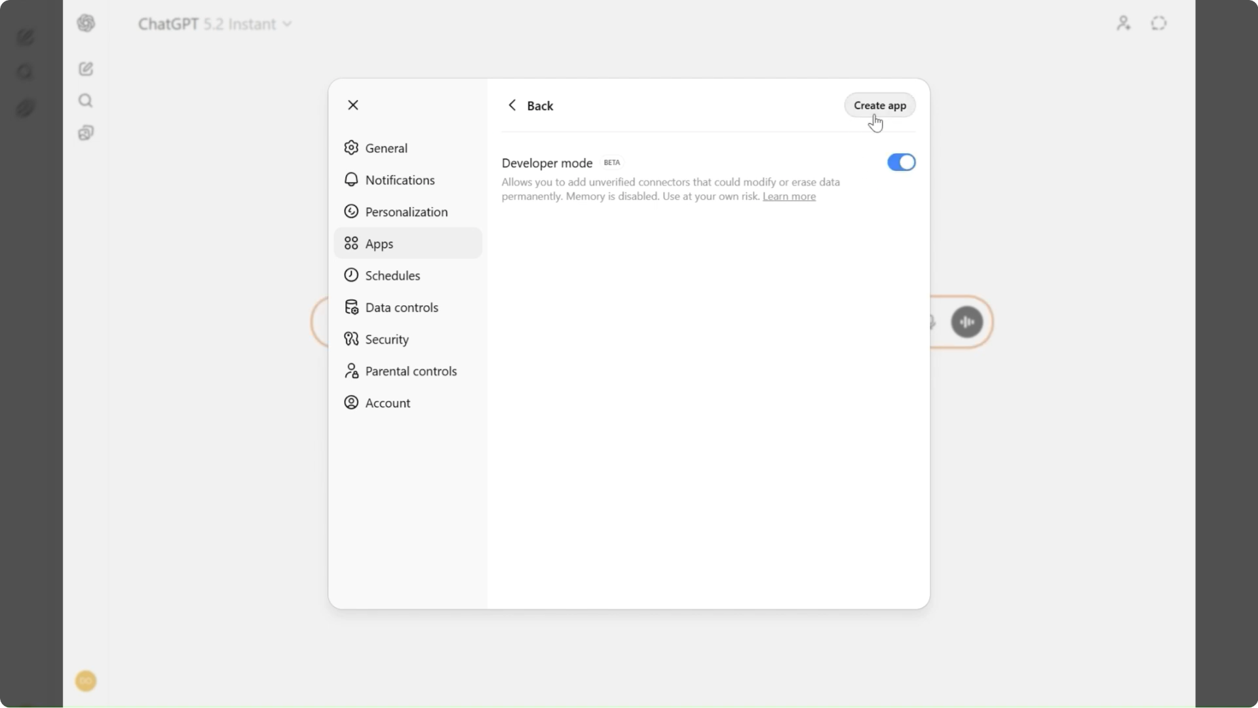The height and width of the screenshot is (708, 1258).
Task: Start a temporary chat with the dotted circle icon
Action: click(1158, 23)
